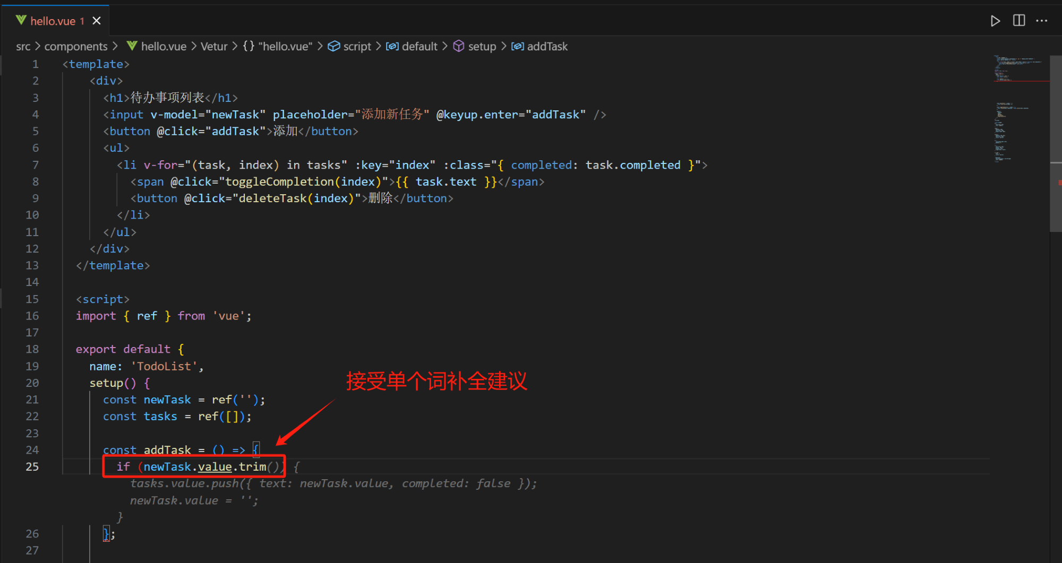Click the setup cube icon in breadcrumbs
The image size is (1062, 563).
458,47
